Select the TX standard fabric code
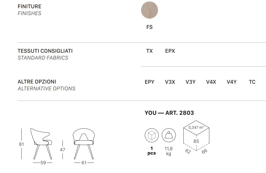 pyautogui.click(x=149, y=51)
